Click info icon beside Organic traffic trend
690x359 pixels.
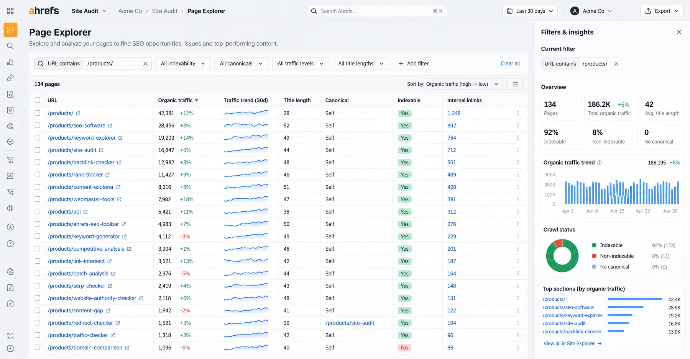600,163
